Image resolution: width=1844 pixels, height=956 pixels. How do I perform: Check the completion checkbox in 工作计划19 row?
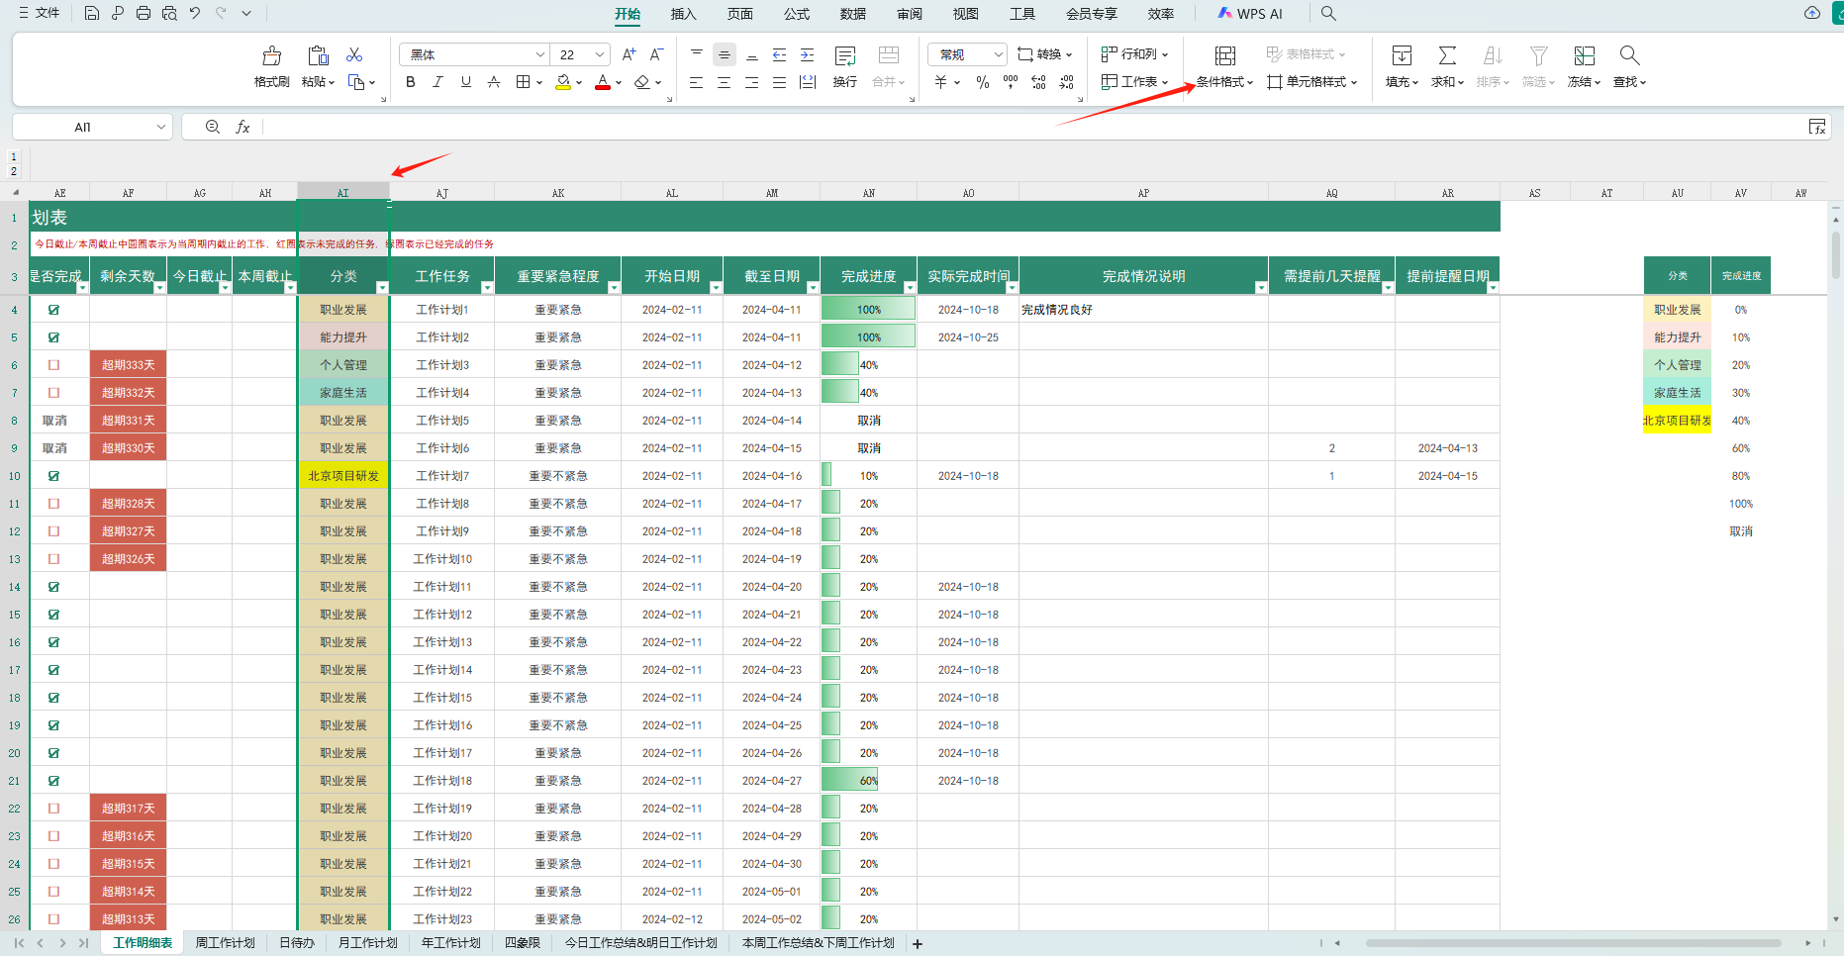pyautogui.click(x=54, y=809)
